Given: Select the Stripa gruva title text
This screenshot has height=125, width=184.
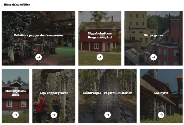Looking at the screenshot, I should pos(153,35).
